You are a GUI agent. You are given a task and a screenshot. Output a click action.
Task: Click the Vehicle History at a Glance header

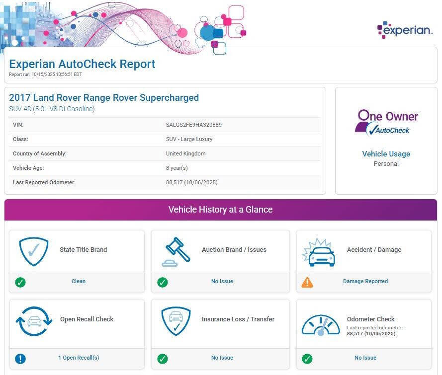click(220, 210)
